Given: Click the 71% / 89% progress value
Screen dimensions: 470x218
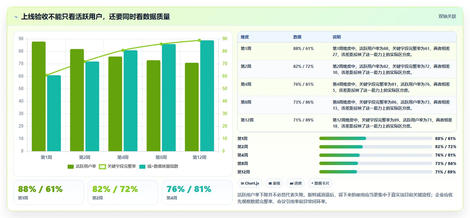Looking at the screenshot, I should [446, 172].
